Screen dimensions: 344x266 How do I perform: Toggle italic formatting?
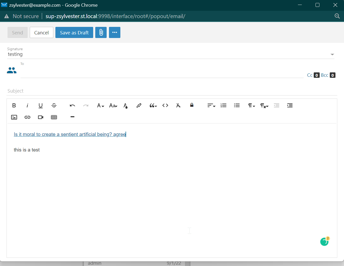[27, 105]
